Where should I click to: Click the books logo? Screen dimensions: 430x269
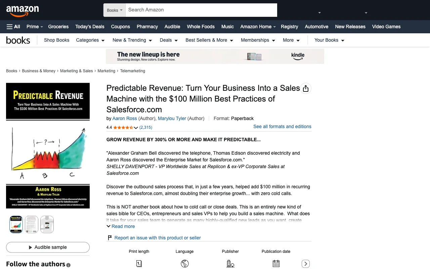point(18,40)
